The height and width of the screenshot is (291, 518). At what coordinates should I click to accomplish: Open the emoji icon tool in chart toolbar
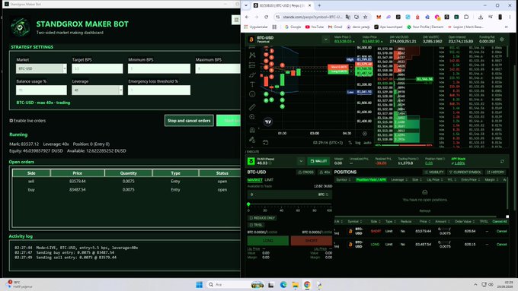tap(252, 94)
